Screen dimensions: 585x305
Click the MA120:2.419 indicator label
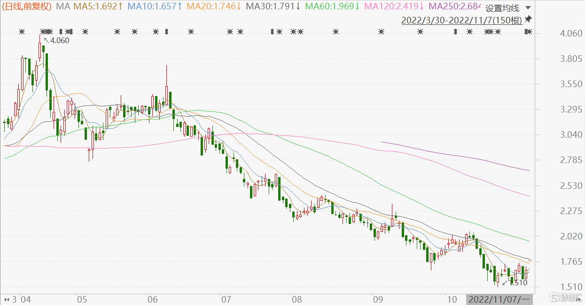pos(394,7)
